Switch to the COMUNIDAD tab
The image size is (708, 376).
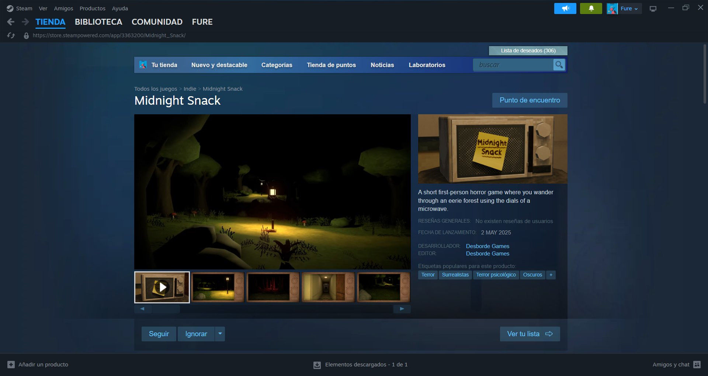[x=157, y=22]
